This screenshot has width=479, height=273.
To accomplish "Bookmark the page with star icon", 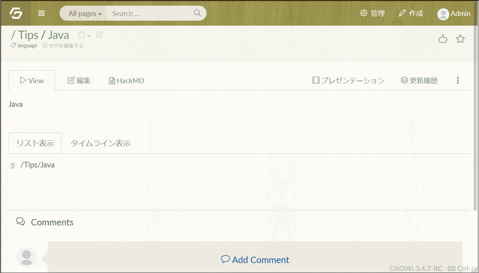I will tap(460, 39).
